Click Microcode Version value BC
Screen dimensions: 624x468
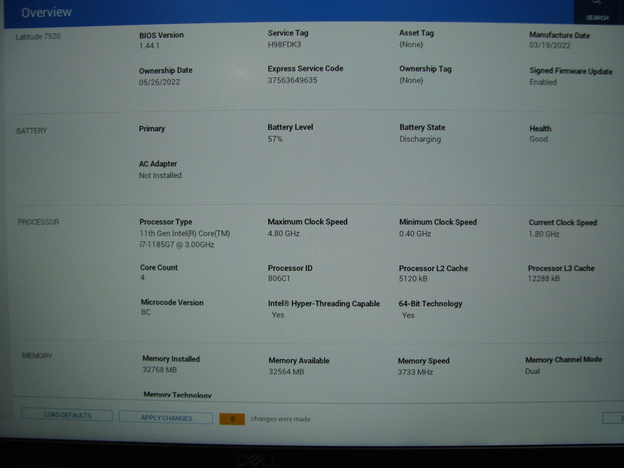pos(146,312)
